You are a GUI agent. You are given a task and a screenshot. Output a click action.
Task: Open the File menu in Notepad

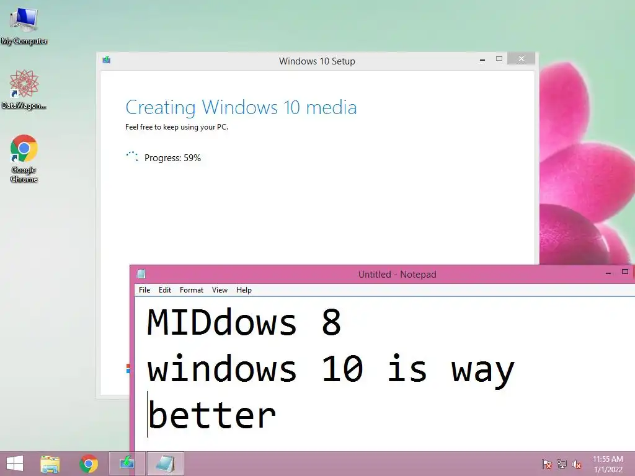[x=144, y=290]
